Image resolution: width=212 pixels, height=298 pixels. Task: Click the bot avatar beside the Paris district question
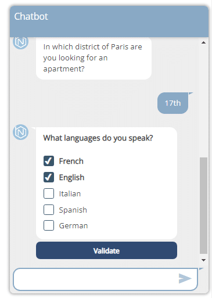pos(20,42)
